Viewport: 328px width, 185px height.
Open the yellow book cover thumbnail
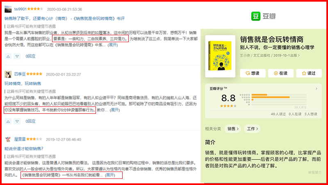tap(220, 56)
